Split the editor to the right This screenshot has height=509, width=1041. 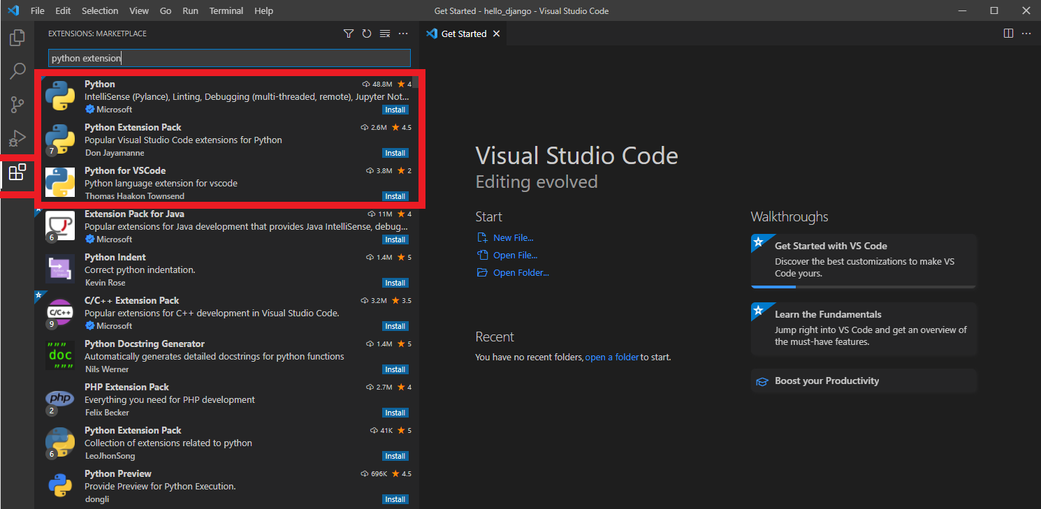point(1008,34)
